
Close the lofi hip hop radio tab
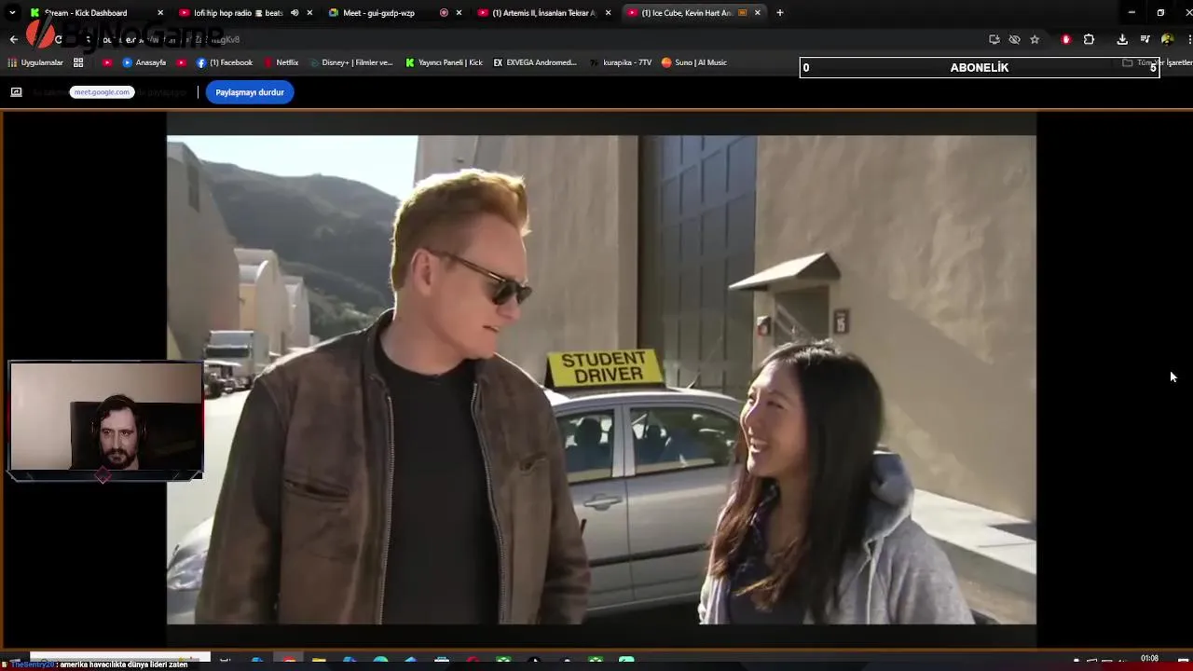pyautogui.click(x=309, y=13)
